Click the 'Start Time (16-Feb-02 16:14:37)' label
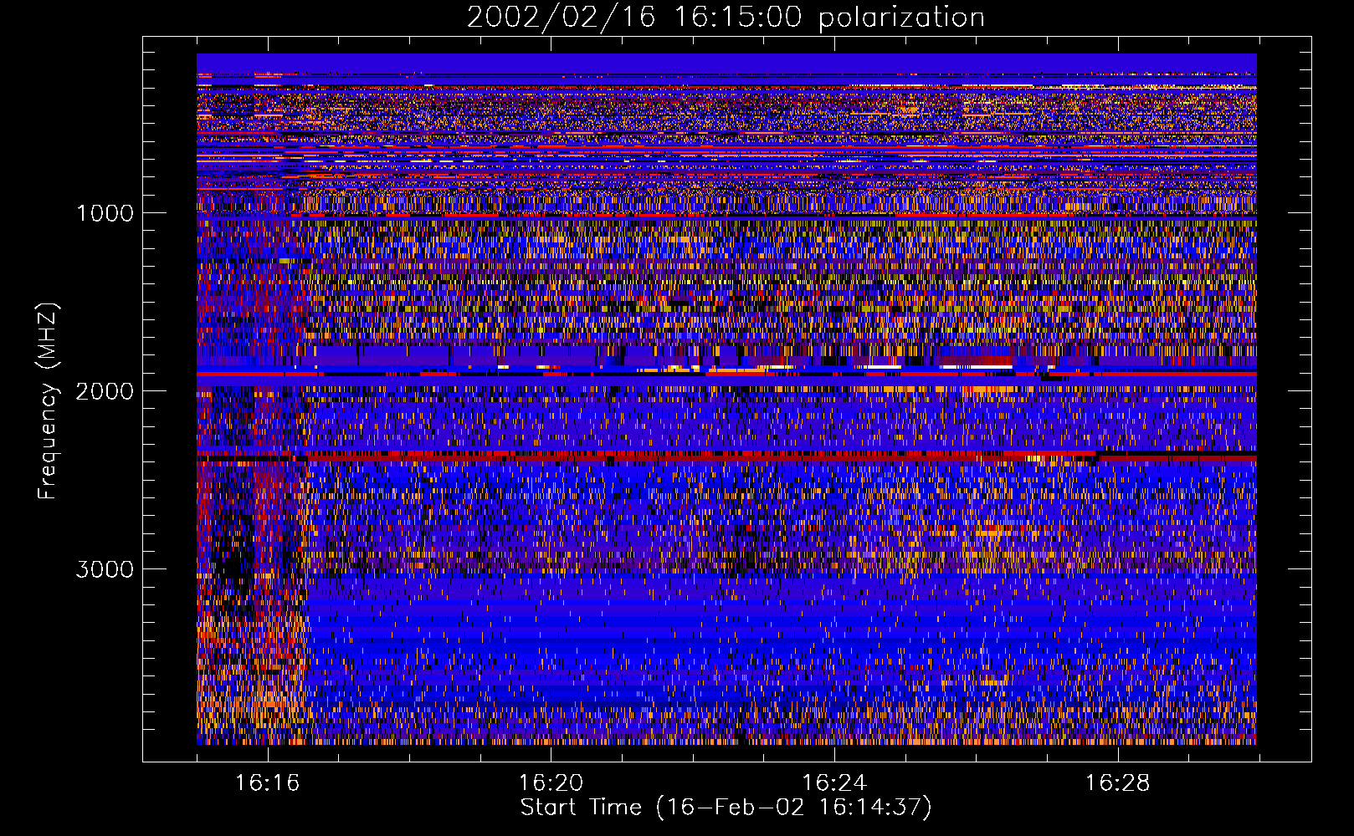1354x836 pixels. point(726,808)
